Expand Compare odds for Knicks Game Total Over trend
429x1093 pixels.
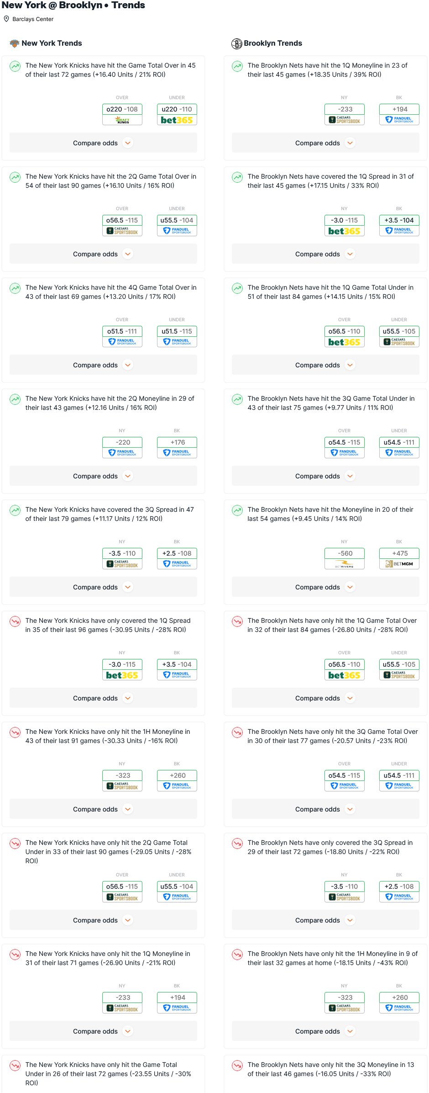(103, 143)
